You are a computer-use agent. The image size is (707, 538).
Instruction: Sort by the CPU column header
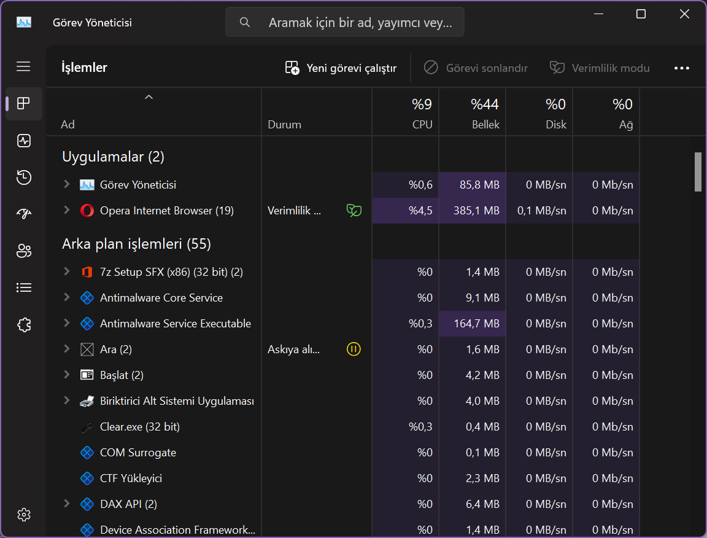coord(405,112)
